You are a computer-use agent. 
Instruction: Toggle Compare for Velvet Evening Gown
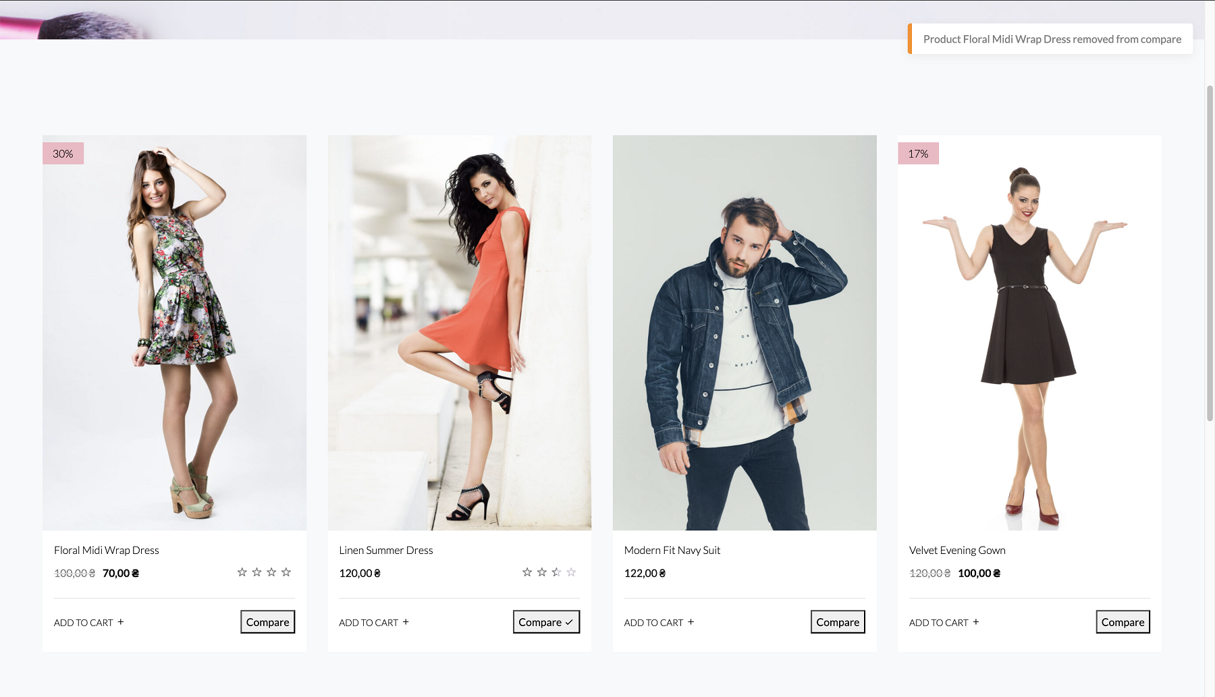point(1123,622)
